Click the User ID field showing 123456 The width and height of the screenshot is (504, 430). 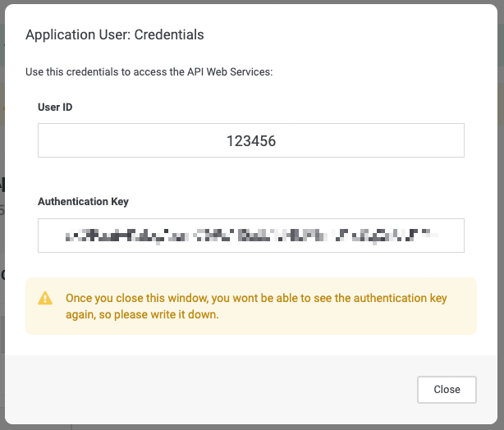(x=251, y=140)
